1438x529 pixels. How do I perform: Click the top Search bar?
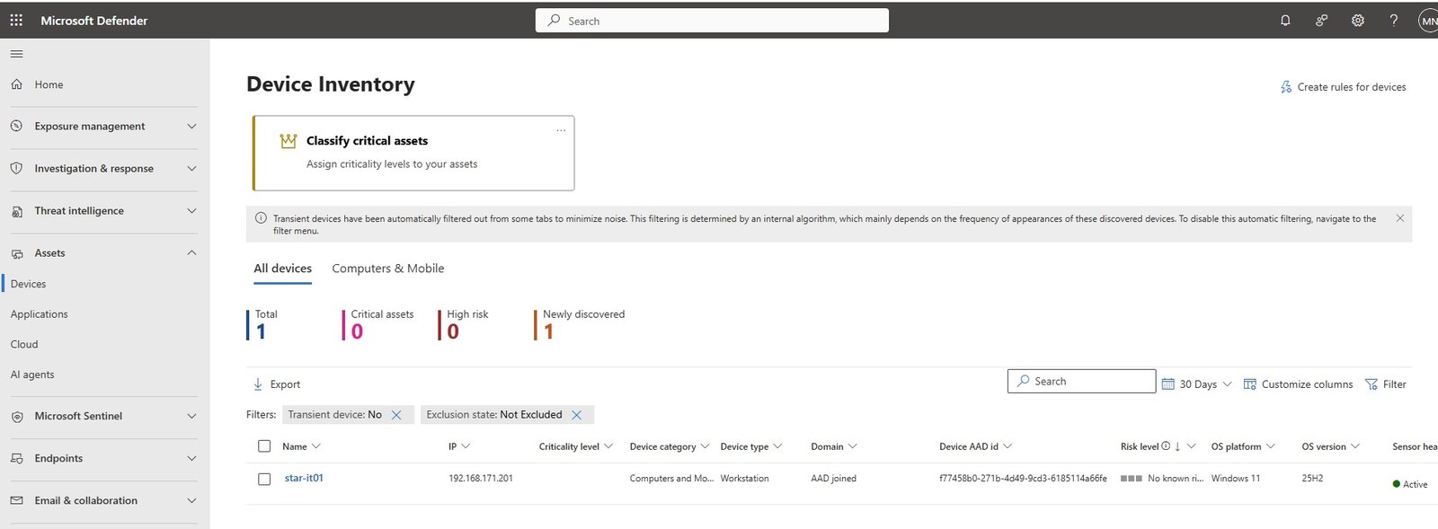coord(712,21)
